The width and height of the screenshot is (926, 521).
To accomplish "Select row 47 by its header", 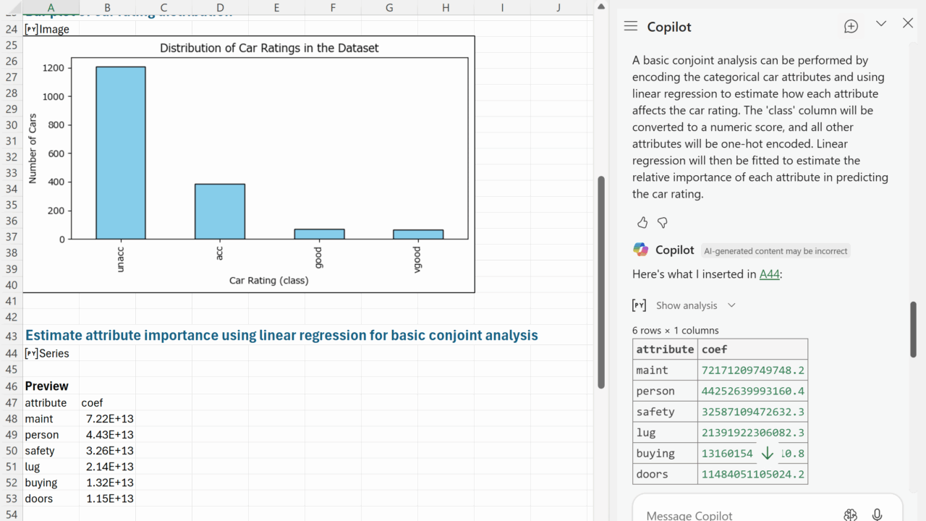I will click(x=11, y=403).
